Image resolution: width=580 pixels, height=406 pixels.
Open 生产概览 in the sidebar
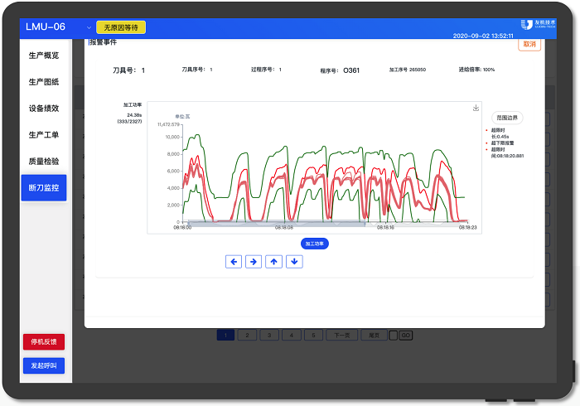[x=44, y=56]
